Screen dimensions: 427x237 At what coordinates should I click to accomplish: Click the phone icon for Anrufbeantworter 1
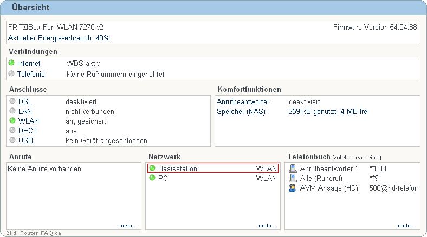pyautogui.click(x=293, y=168)
